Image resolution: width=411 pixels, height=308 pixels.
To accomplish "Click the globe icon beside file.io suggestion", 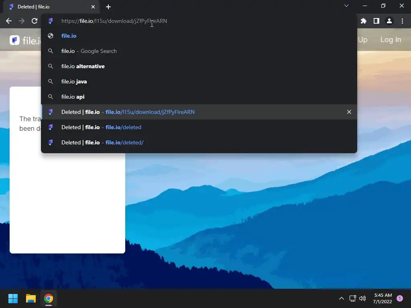I will tap(51, 36).
